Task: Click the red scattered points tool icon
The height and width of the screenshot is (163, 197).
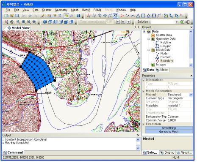Action: 122,16
